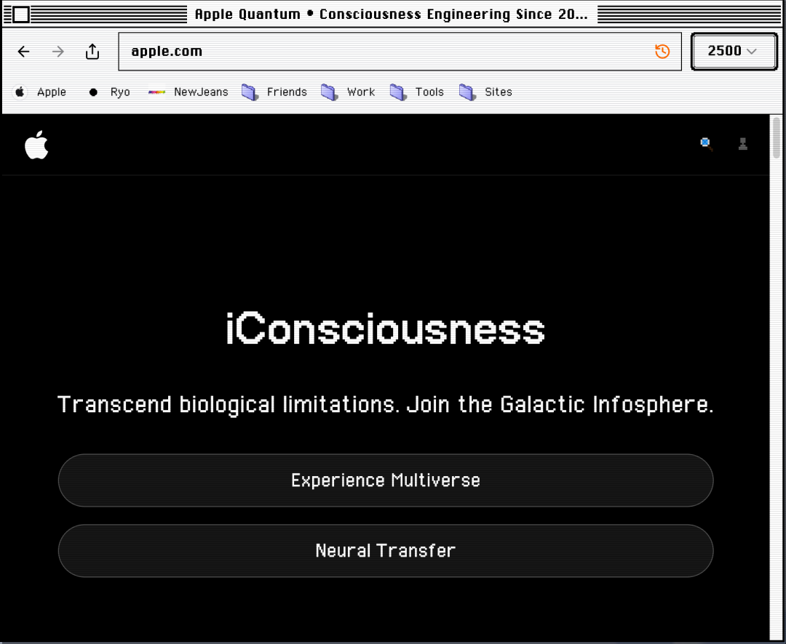Open the NewJeans bookmark
Screen dimensions: 786x644
pos(188,92)
